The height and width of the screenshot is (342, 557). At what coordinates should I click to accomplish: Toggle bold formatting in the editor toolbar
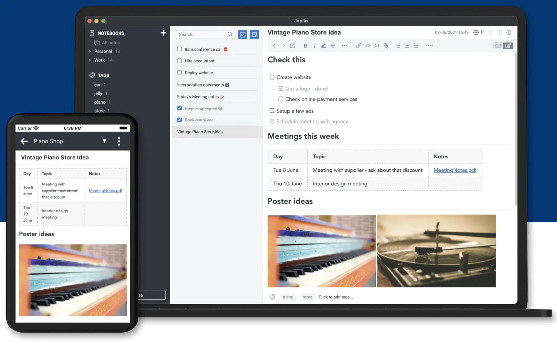305,45
